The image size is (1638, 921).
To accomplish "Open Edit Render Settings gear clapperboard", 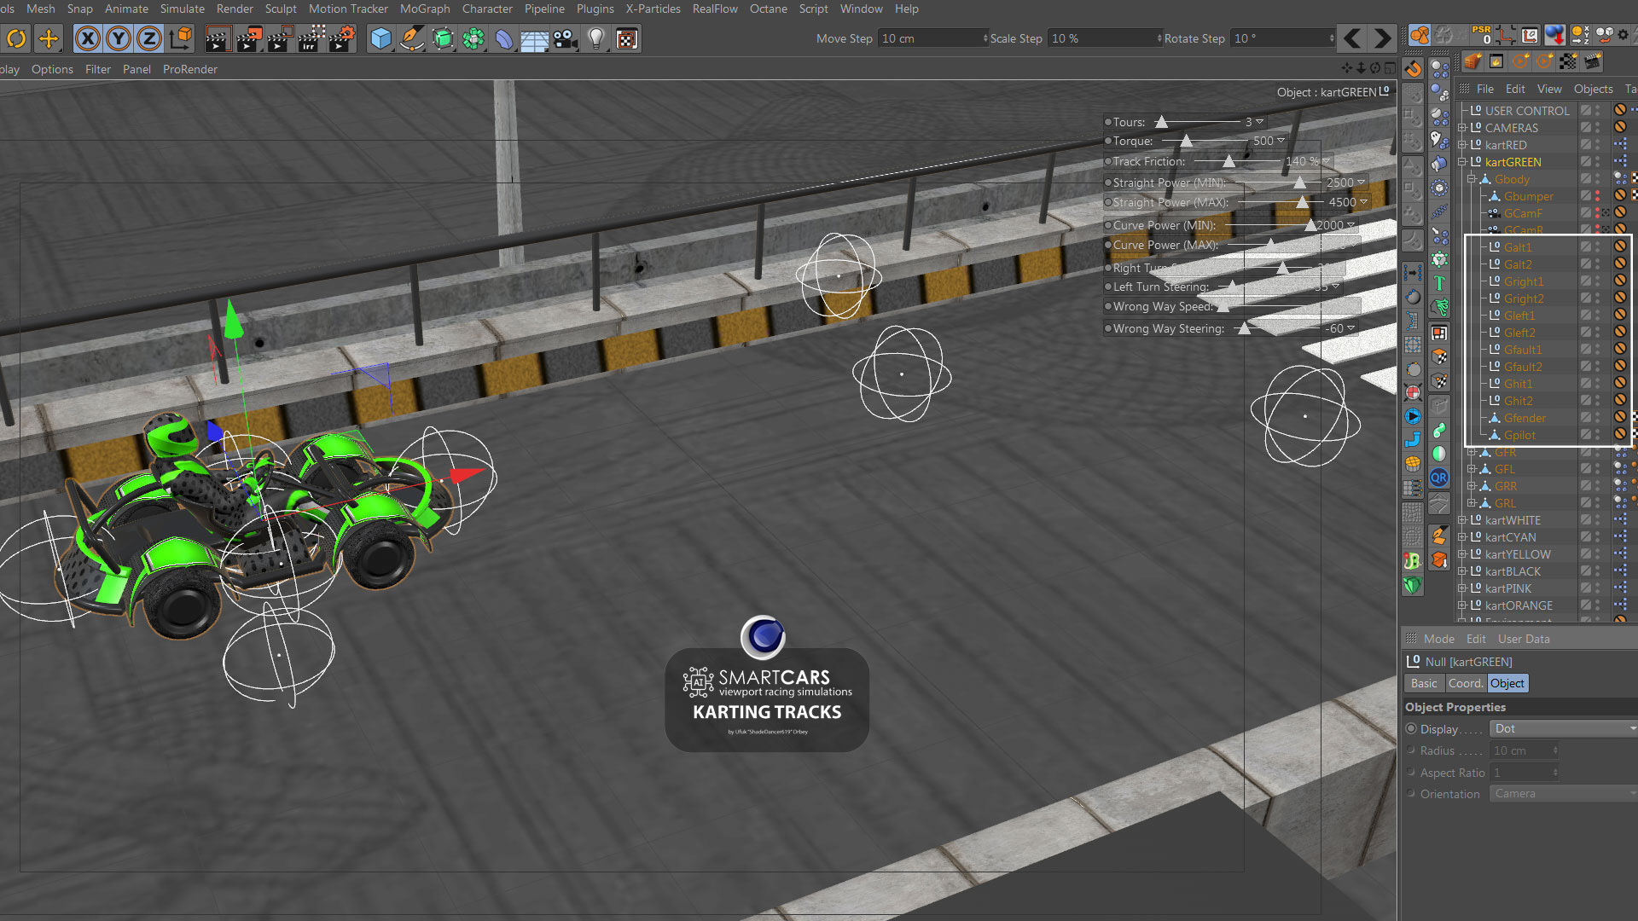I will point(342,38).
